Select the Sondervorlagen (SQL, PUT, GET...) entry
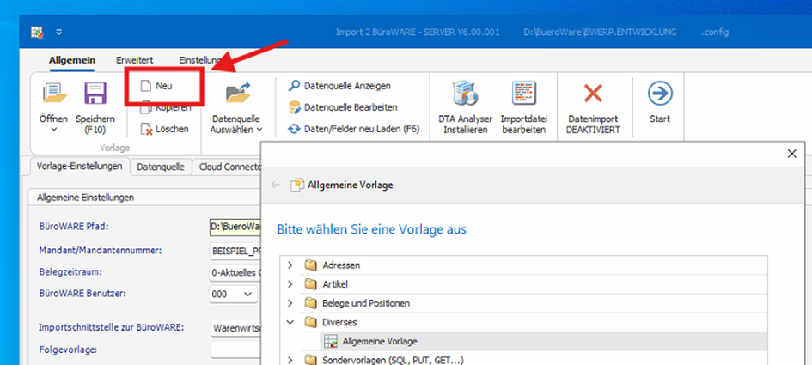Viewport: 812px width, 365px height. click(x=393, y=360)
